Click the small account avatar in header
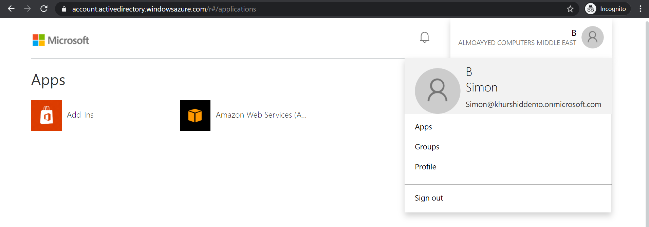This screenshot has height=227, width=649. click(x=592, y=37)
